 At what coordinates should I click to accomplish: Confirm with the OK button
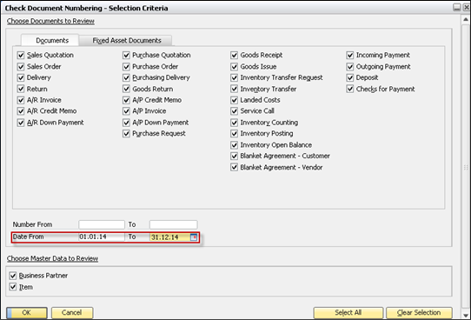[27, 312]
